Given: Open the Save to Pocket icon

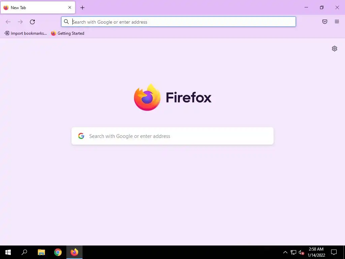Looking at the screenshot, I should (325, 22).
